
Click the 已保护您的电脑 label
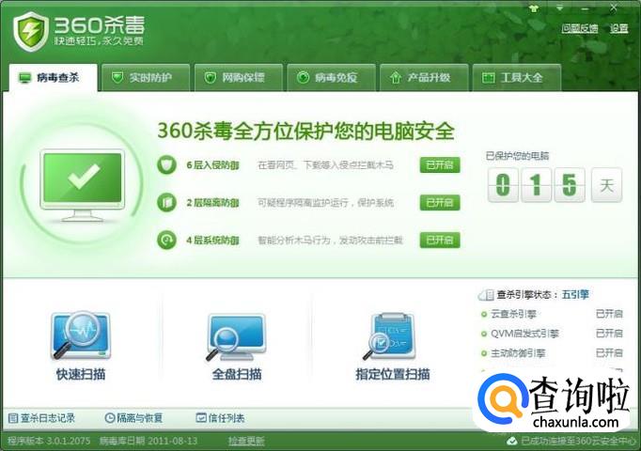pos(517,156)
